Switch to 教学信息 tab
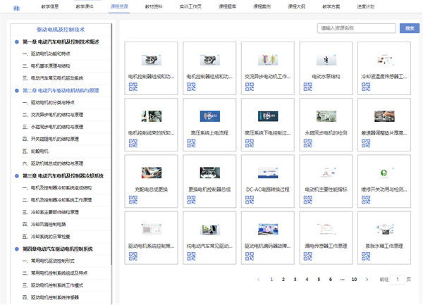This screenshot has width=423, height=305. 50,6
